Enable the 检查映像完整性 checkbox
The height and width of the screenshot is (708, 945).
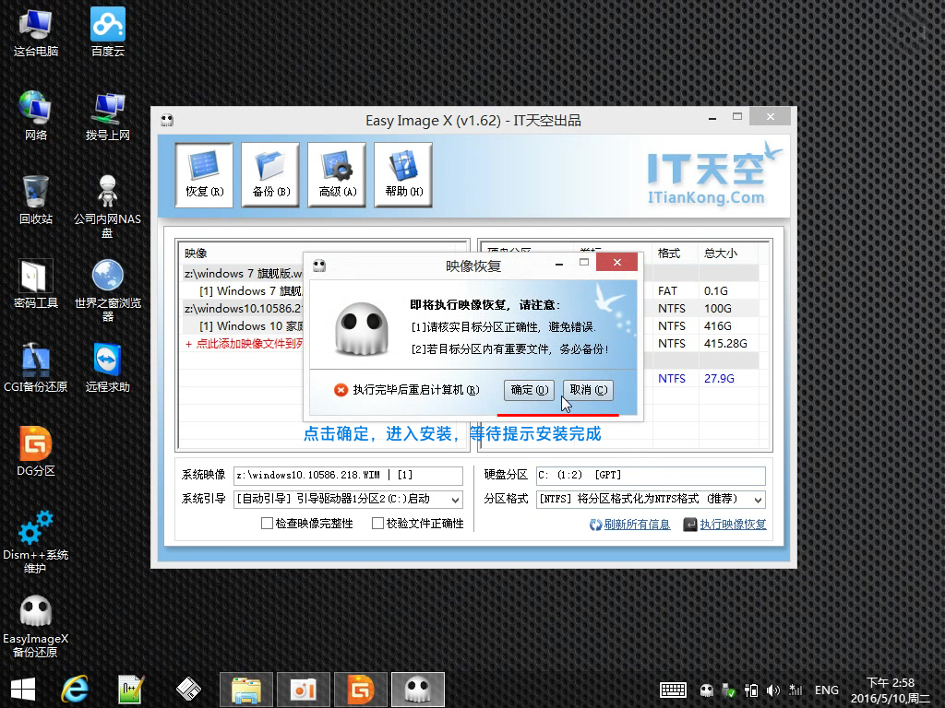267,524
